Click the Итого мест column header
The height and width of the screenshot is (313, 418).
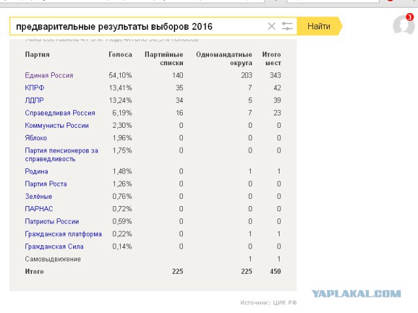(272, 59)
